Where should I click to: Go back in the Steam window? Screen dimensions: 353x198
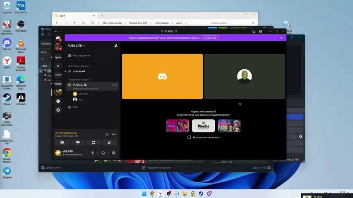pos(43,34)
